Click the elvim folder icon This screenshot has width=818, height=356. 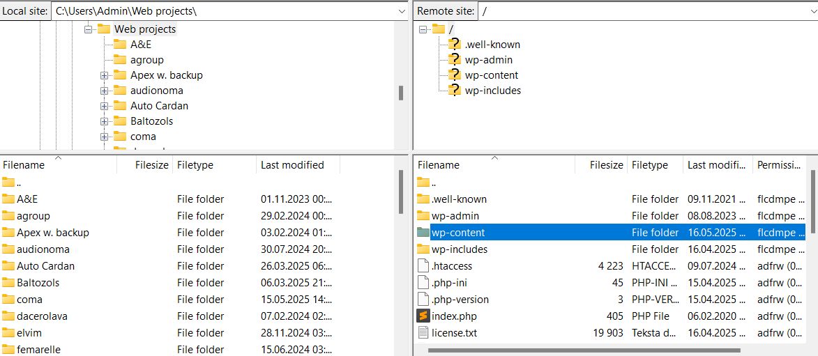click(8, 332)
